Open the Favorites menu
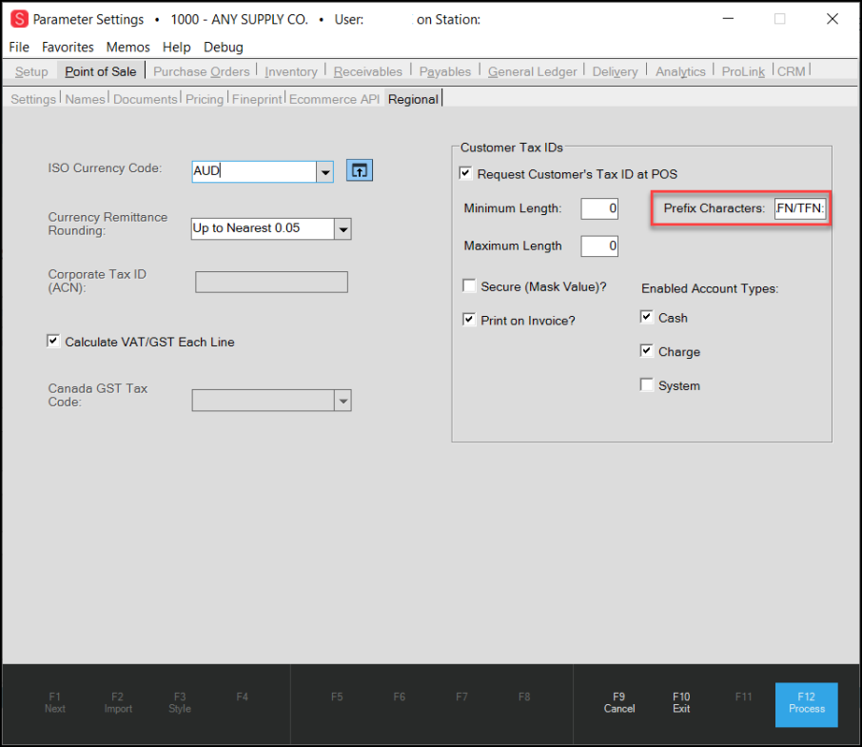The height and width of the screenshot is (747, 862). pyautogui.click(x=68, y=48)
